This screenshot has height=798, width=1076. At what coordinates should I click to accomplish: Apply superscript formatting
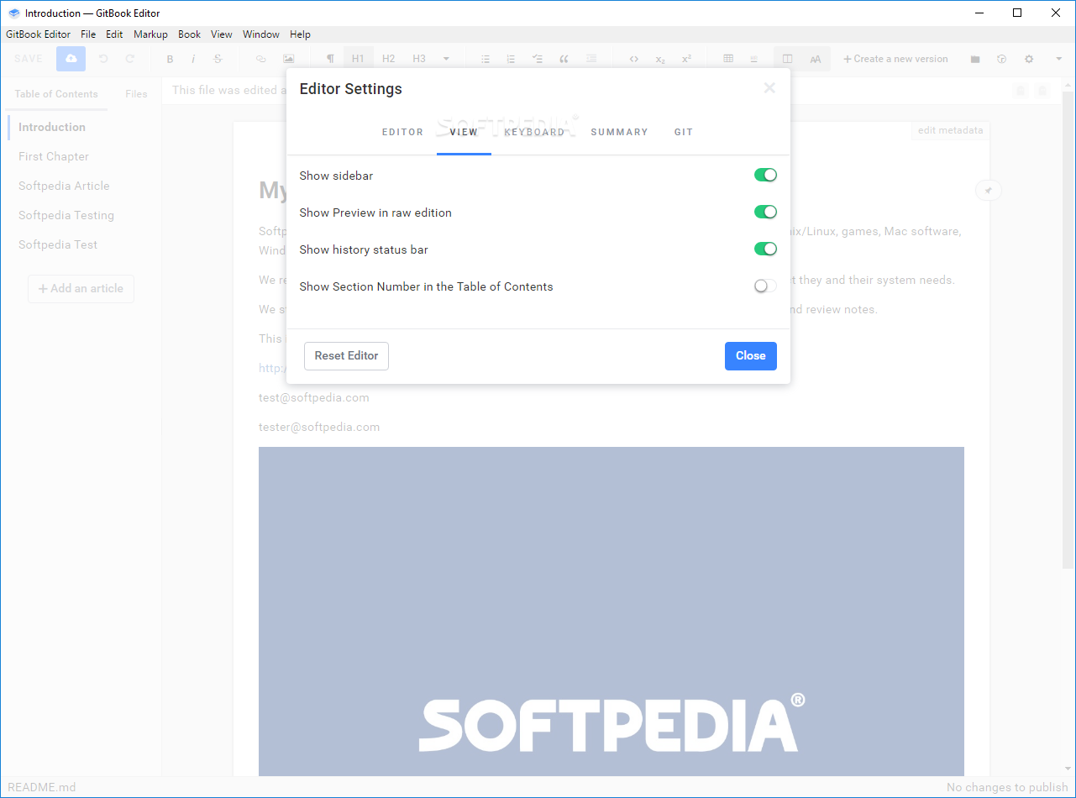pyautogui.click(x=686, y=59)
